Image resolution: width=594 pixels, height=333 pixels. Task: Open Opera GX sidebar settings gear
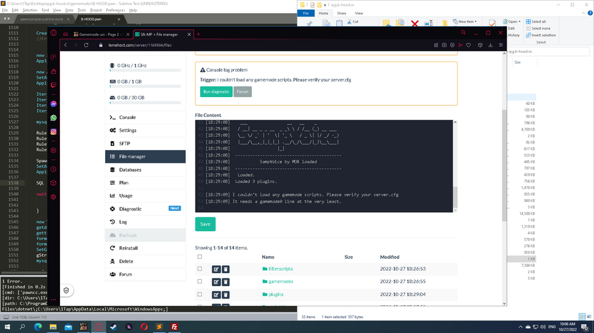tap(53, 197)
